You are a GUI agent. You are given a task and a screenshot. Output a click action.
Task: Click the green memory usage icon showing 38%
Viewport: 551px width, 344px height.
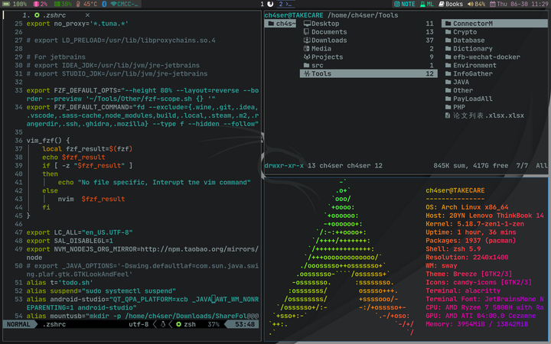click(x=57, y=5)
